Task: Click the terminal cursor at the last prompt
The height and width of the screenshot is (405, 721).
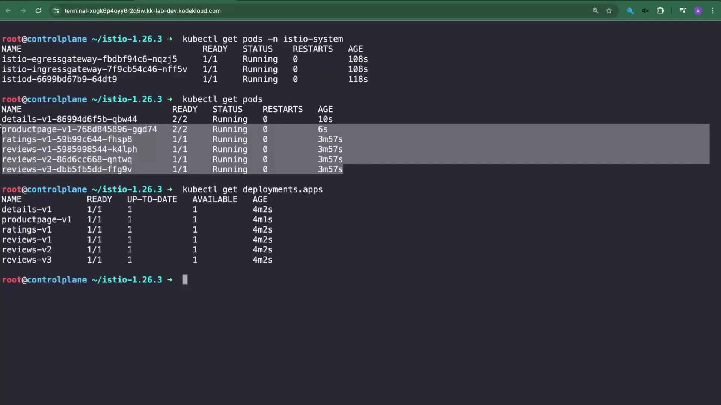Action: tap(185, 280)
